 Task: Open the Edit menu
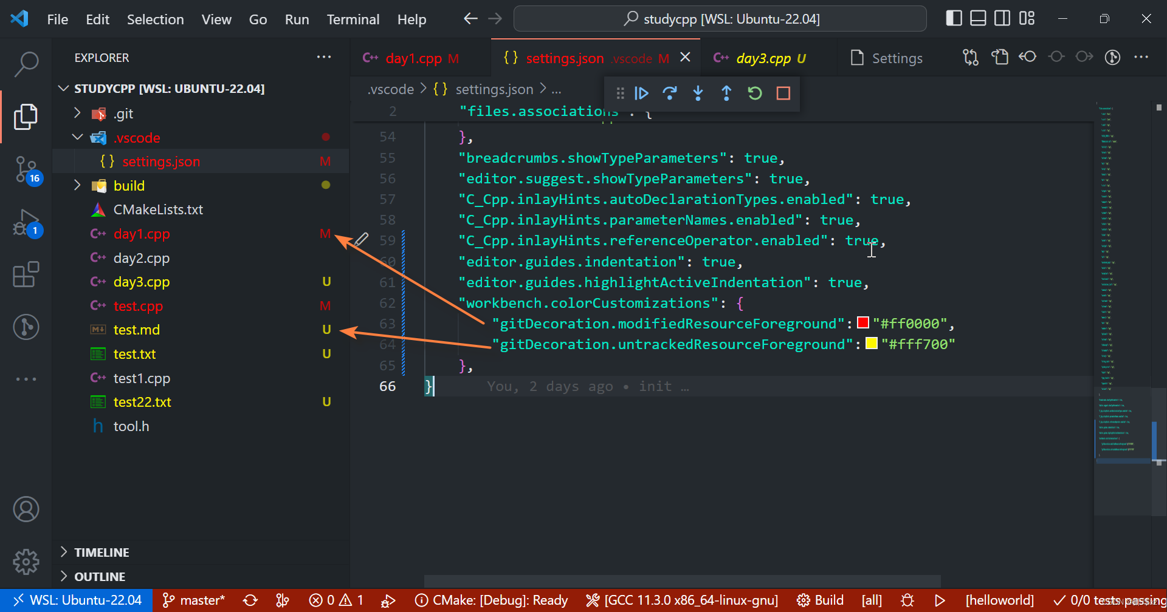[98, 19]
